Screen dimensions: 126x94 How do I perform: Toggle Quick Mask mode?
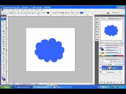click(x=4, y=82)
